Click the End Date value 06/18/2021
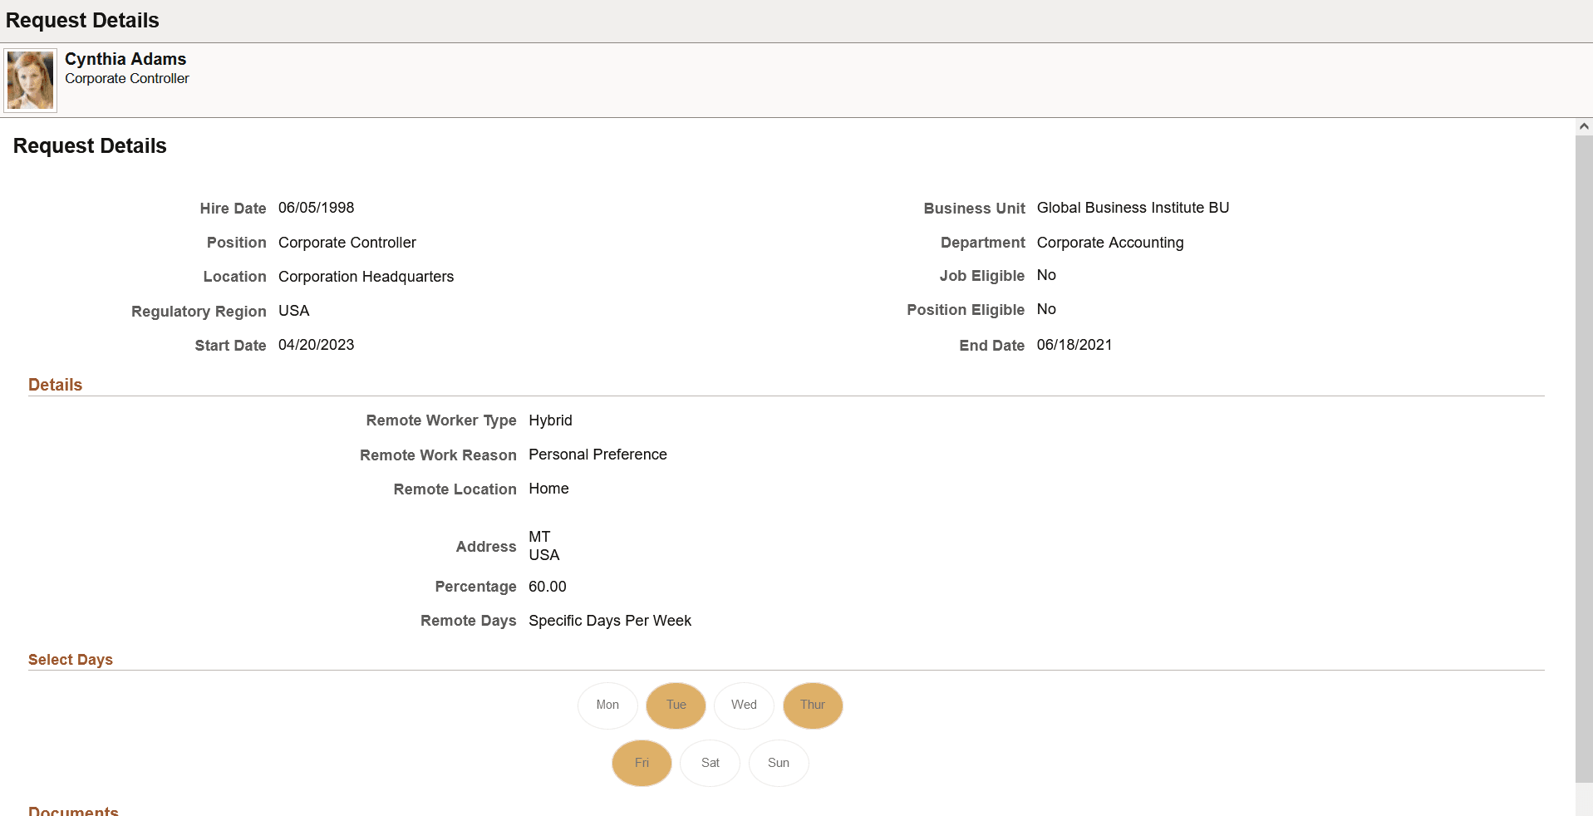Viewport: 1593px width, 816px height. pyautogui.click(x=1074, y=345)
